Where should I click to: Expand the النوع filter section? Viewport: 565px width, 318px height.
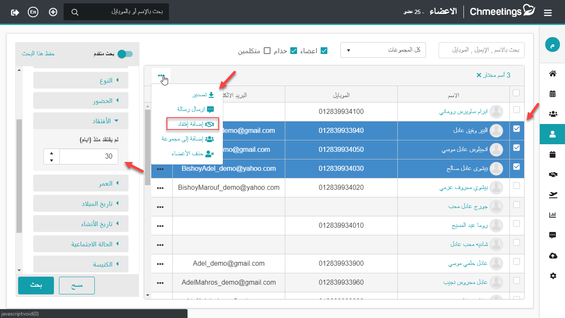[x=81, y=80]
